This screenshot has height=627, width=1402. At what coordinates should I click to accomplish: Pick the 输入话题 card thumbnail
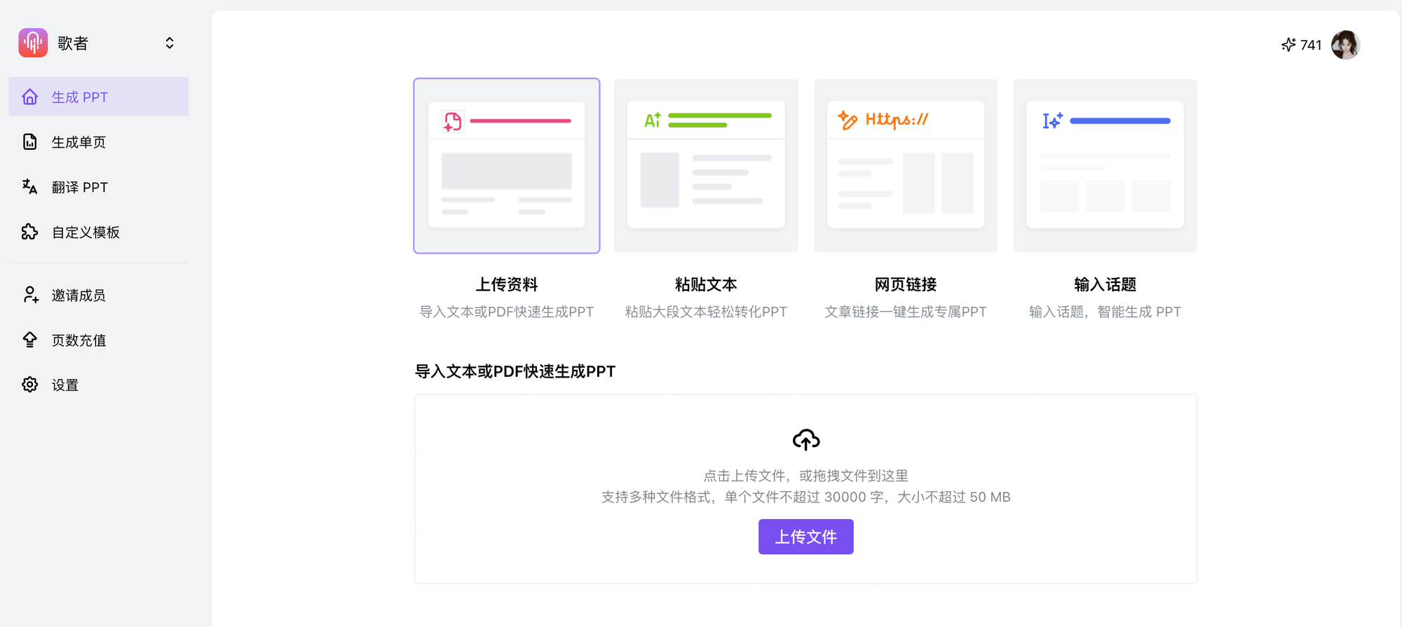point(1105,165)
